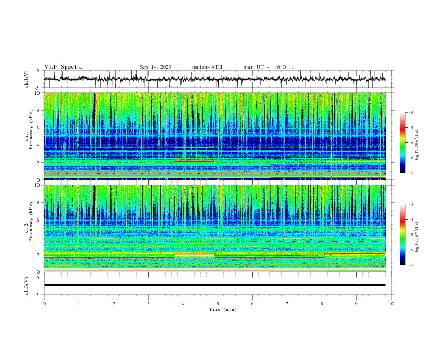Click the "ch.3(V)" axis label
Image resolution: width=441 pixels, height=341 pixels.
coord(27,286)
